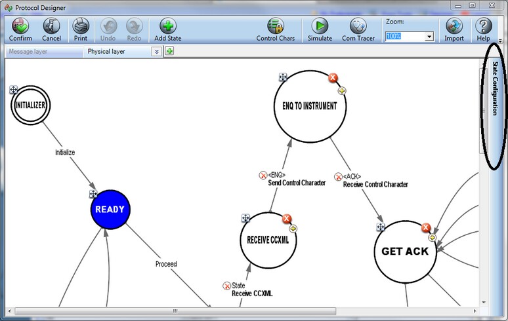Viewport: 508px width, 321px height.
Task: Click the greyed Redo icon
Action: [134, 26]
